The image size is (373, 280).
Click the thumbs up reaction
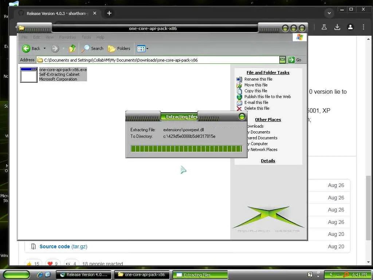point(33,264)
